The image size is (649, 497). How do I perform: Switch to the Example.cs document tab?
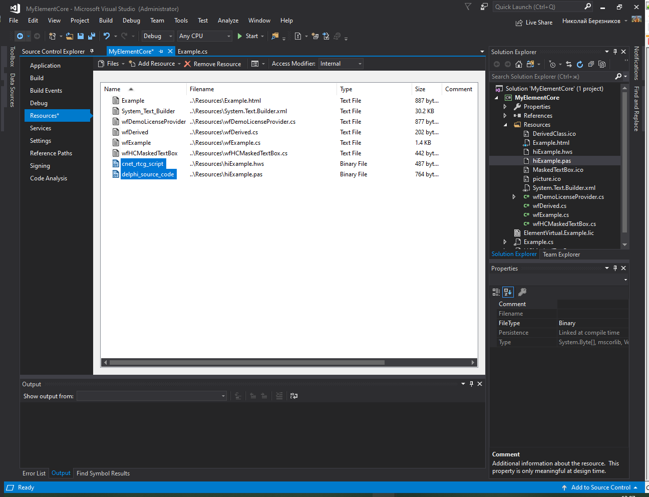tap(192, 52)
